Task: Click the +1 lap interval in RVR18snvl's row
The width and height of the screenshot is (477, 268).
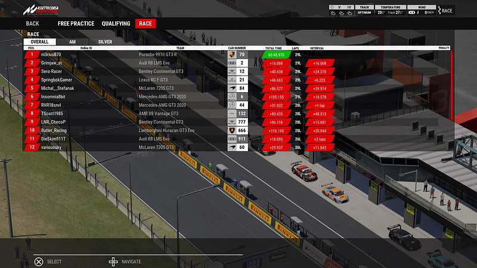Action: tap(320, 105)
